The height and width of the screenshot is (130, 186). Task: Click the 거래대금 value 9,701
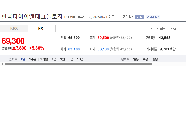(164, 49)
